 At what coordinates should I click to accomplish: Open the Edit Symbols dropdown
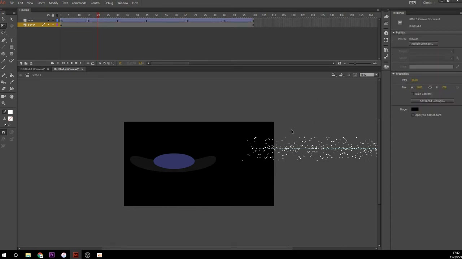click(x=341, y=75)
